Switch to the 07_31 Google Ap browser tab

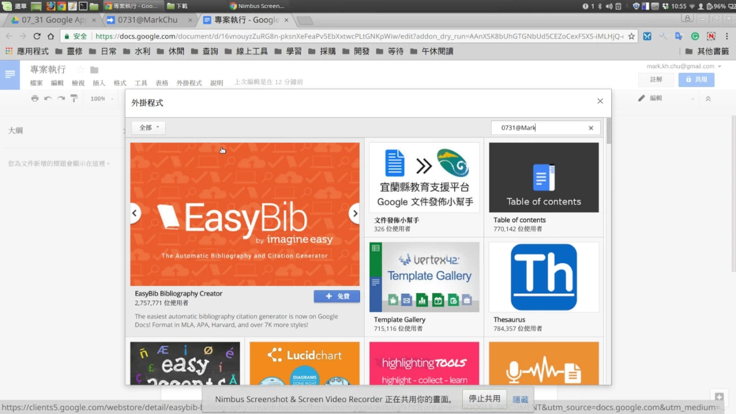(x=53, y=20)
